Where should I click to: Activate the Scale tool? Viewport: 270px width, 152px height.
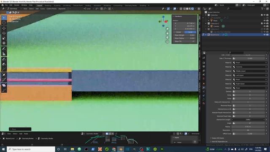tap(4, 38)
